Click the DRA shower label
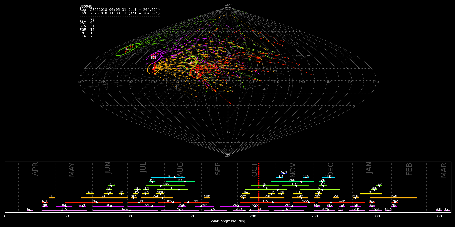 245,192
